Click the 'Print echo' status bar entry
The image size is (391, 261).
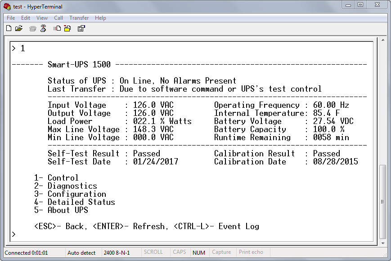click(251, 252)
